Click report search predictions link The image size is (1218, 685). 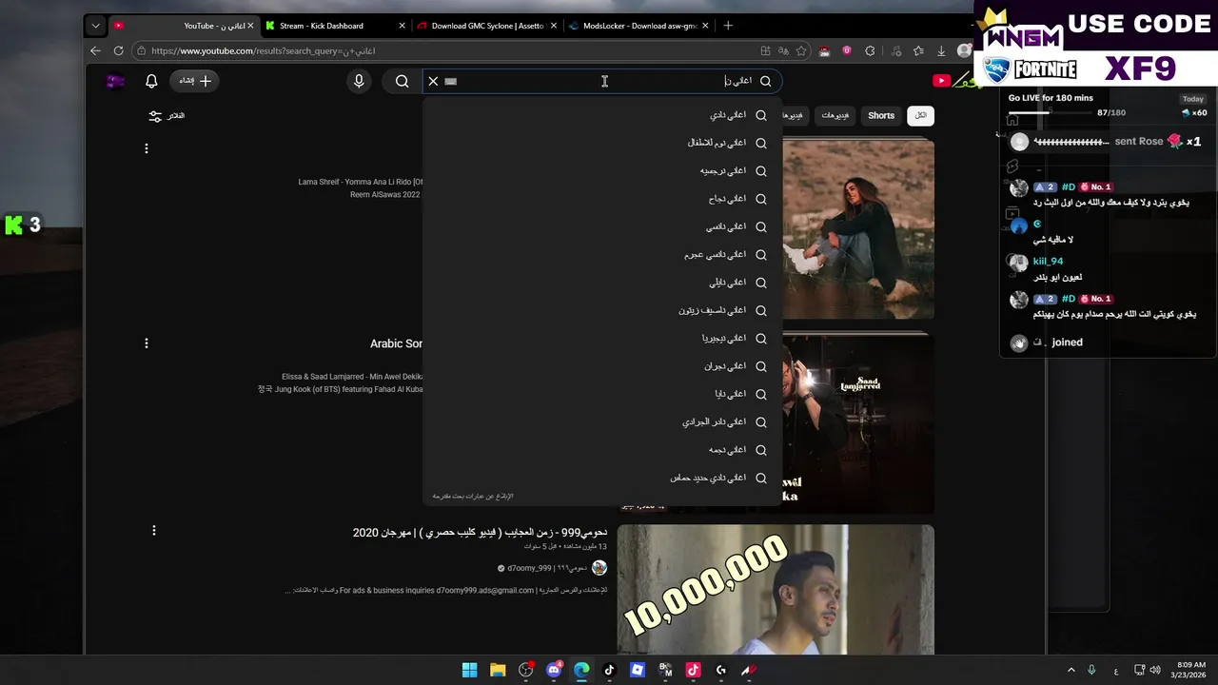(473, 496)
